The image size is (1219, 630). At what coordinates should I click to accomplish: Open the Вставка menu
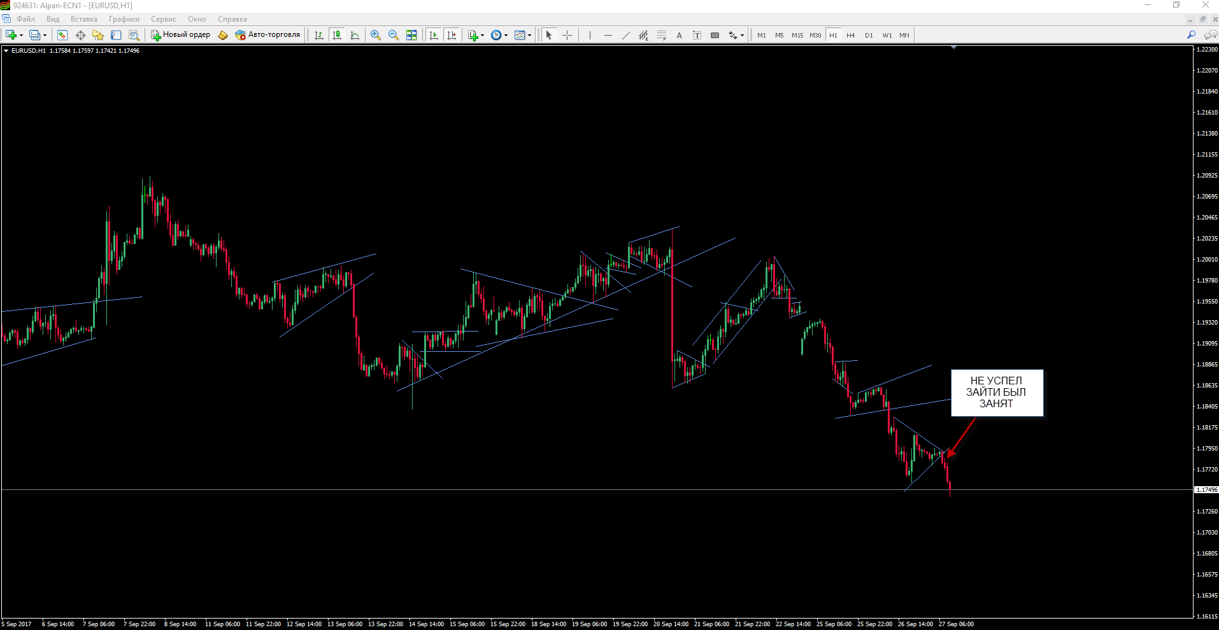(84, 19)
